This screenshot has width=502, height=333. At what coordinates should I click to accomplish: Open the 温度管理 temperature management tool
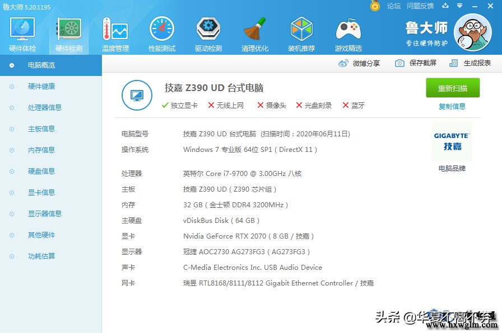[x=115, y=31]
